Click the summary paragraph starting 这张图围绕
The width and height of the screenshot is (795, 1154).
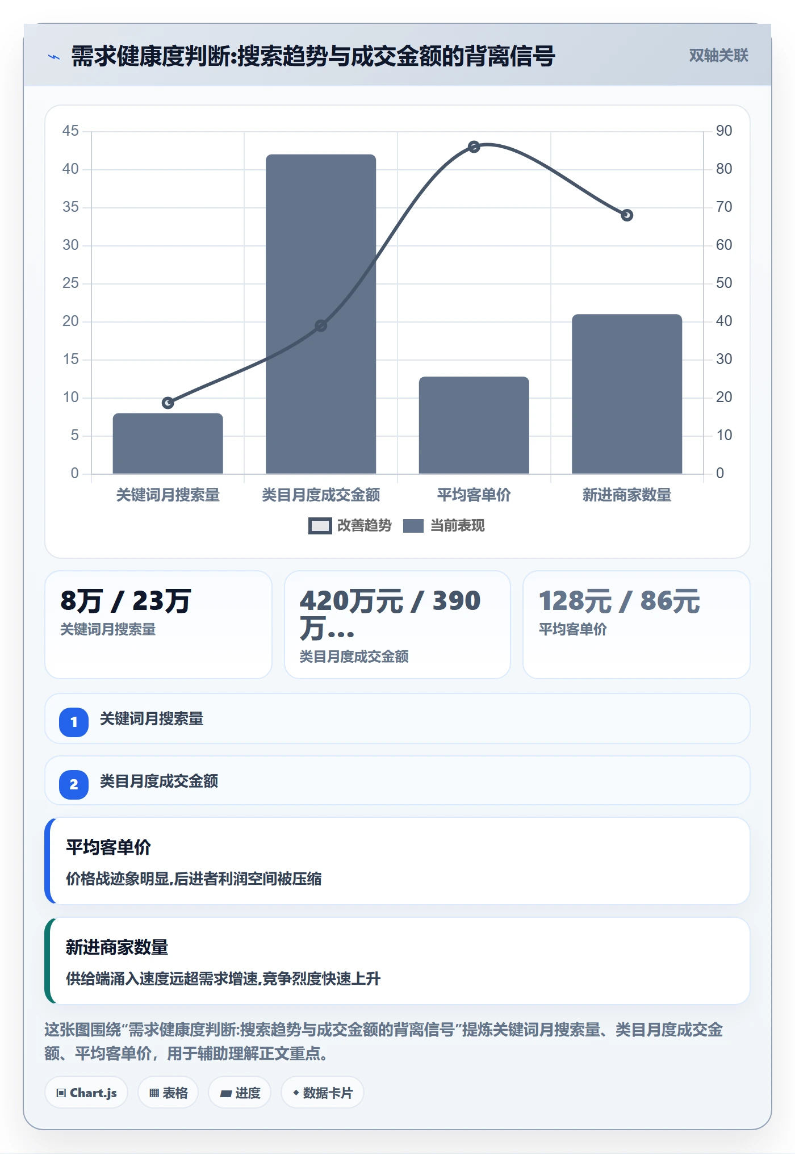coord(384,1042)
